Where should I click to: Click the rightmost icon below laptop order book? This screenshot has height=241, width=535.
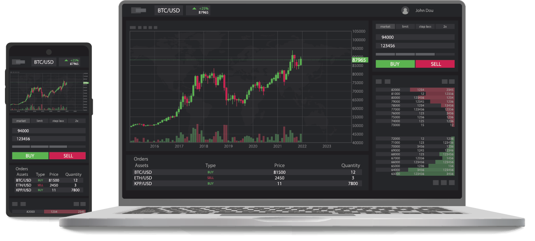point(451,182)
